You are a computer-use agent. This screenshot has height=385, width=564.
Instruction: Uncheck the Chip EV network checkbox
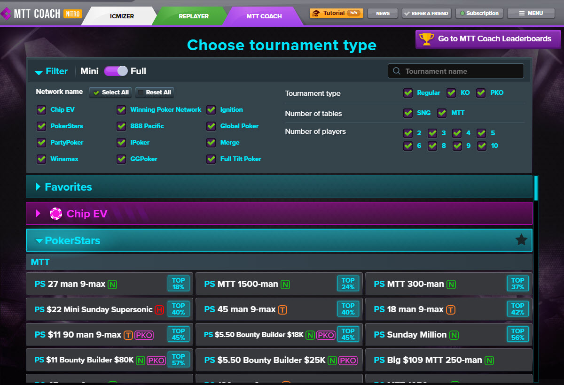point(41,110)
